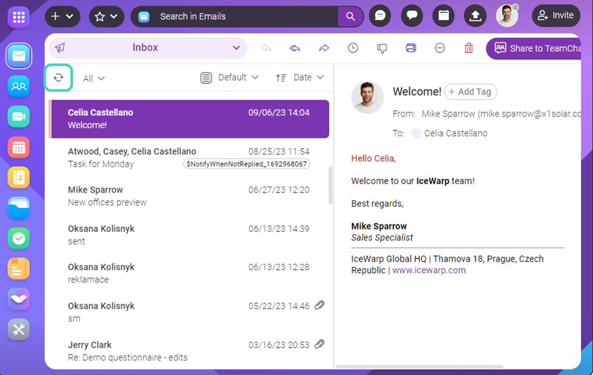The width and height of the screenshot is (593, 375).
Task: Open the All filter dropdown
Action: click(94, 79)
